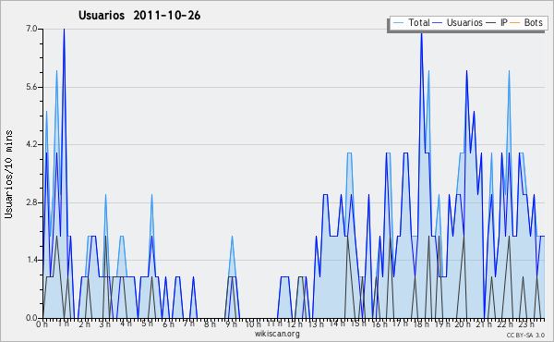This screenshot has height=342, width=554.
Task: Click the '2 h' x-axis label
Action: [84, 324]
